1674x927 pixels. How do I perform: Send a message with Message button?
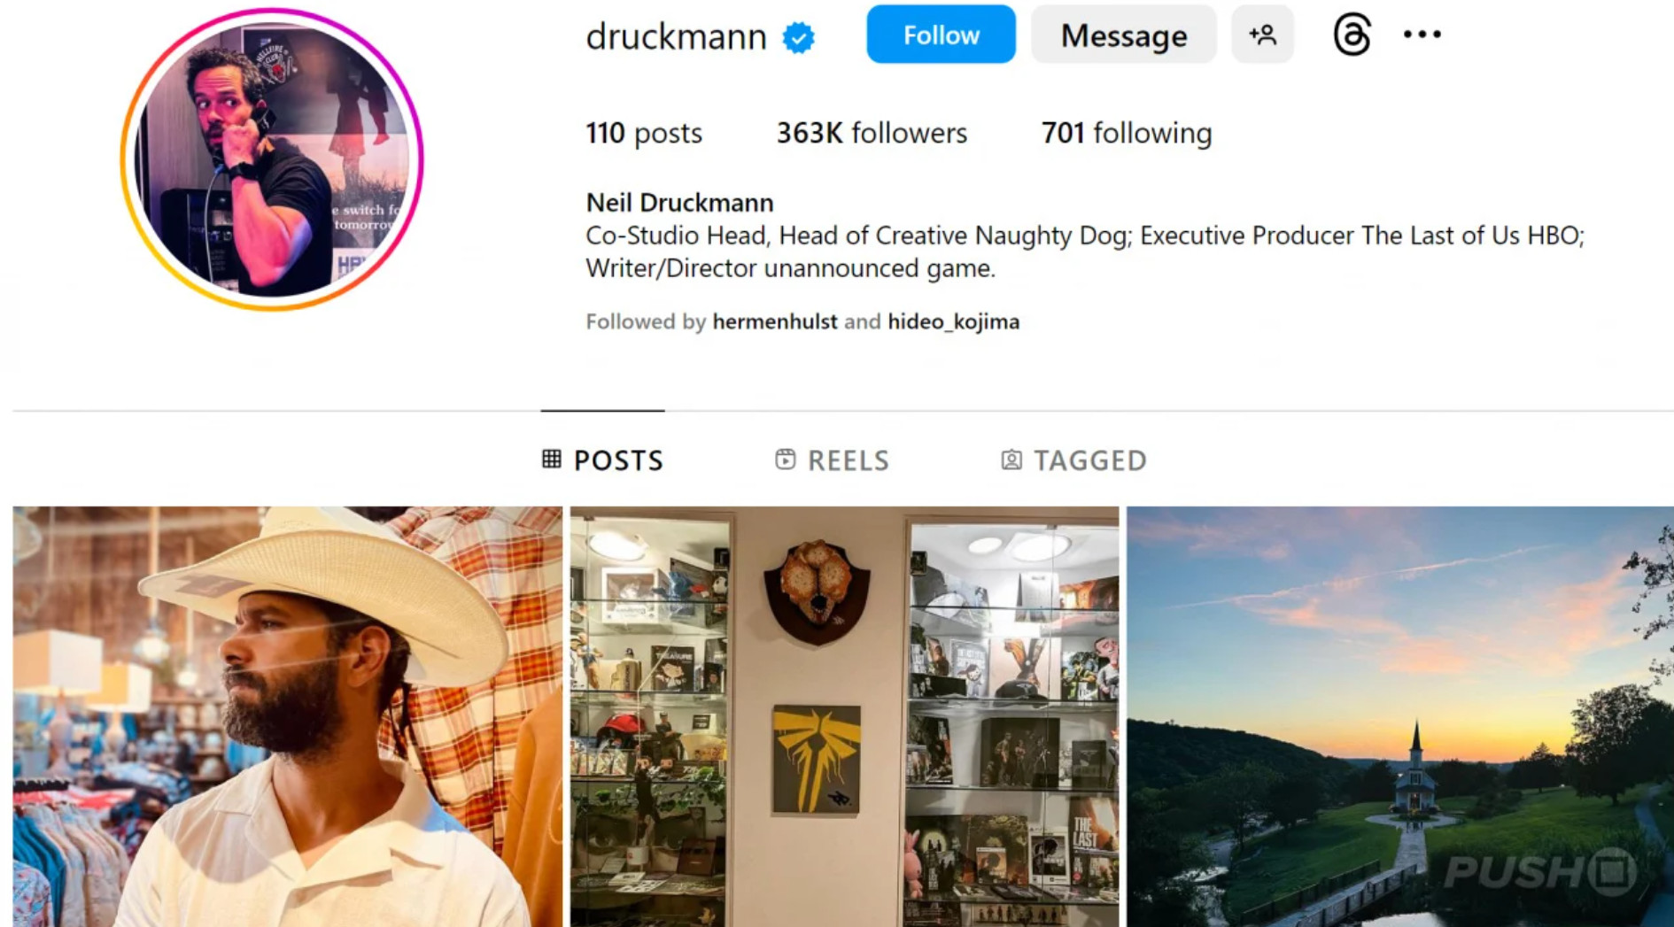[1123, 35]
